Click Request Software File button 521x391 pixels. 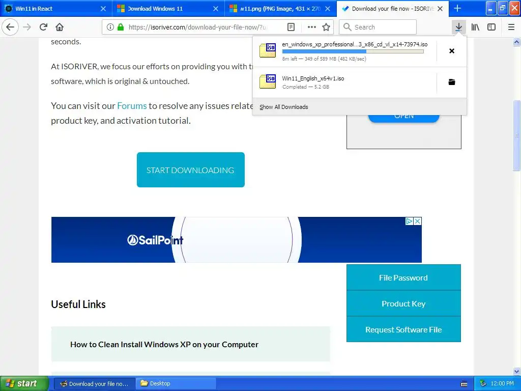[x=403, y=329]
